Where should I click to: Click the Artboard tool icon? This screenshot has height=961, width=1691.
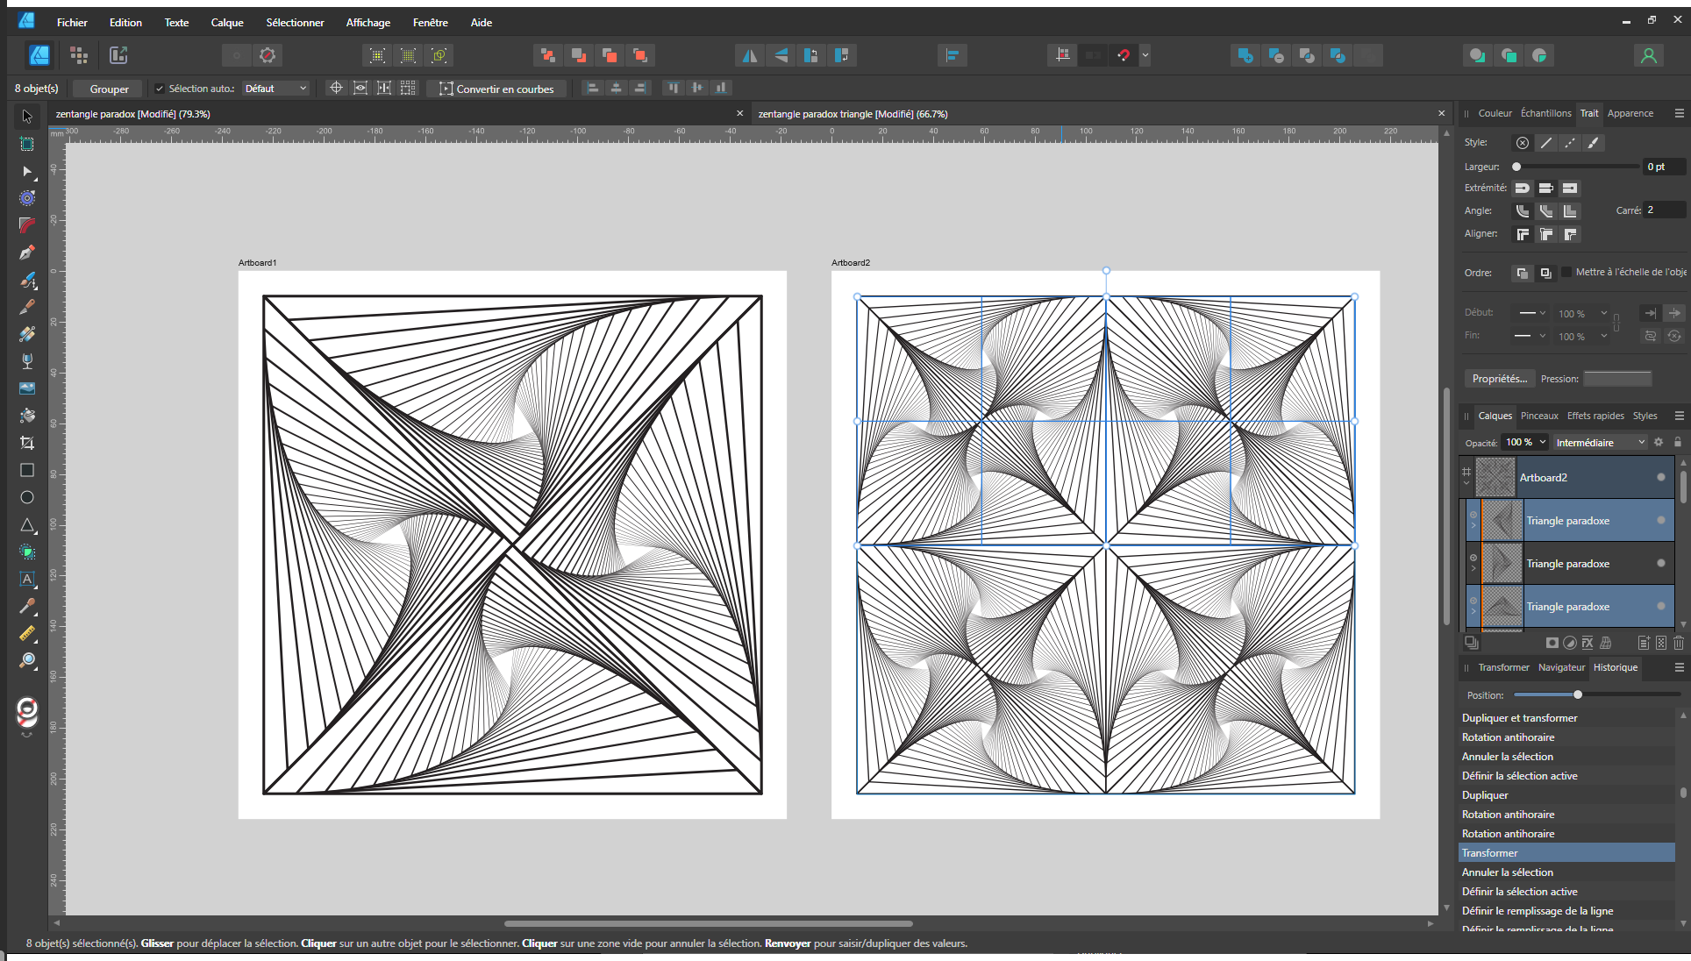pos(27,144)
